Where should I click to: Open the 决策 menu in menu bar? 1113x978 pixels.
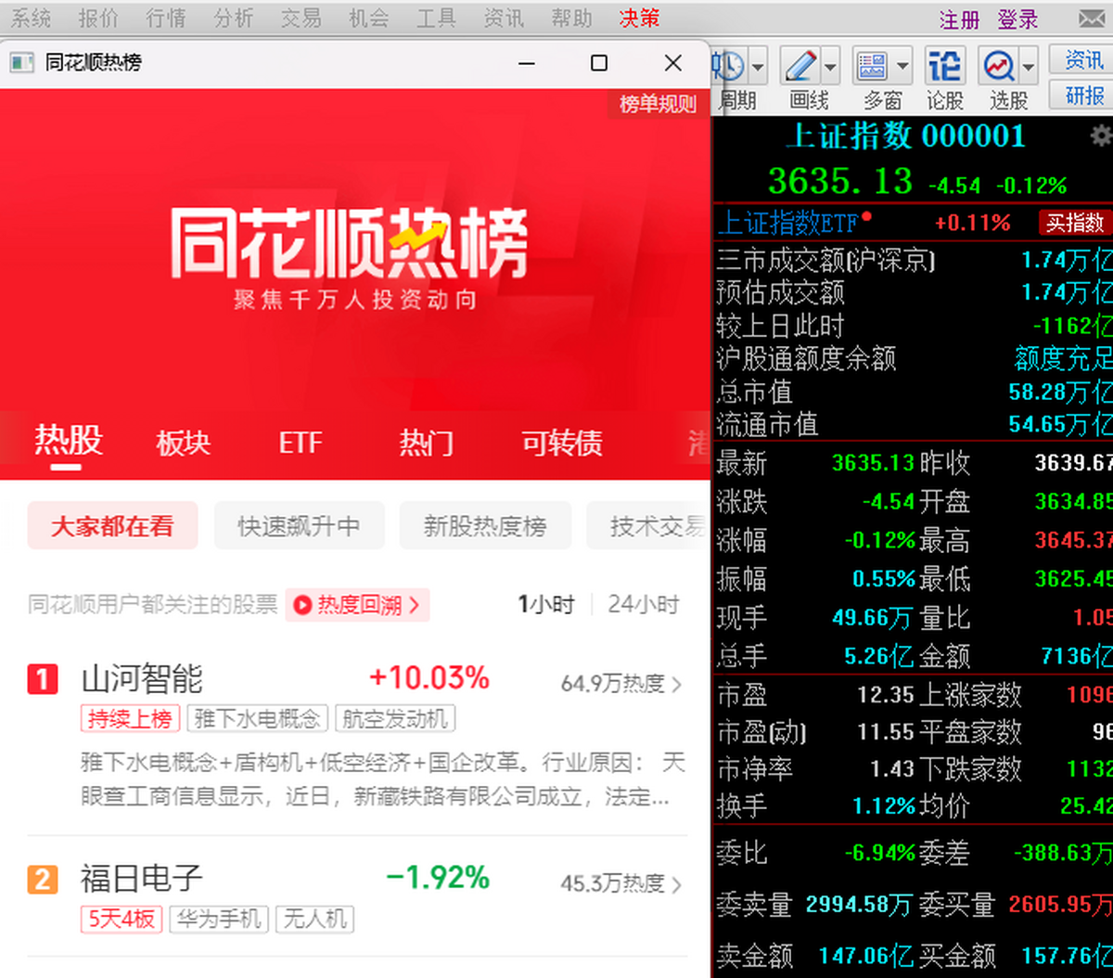(639, 18)
